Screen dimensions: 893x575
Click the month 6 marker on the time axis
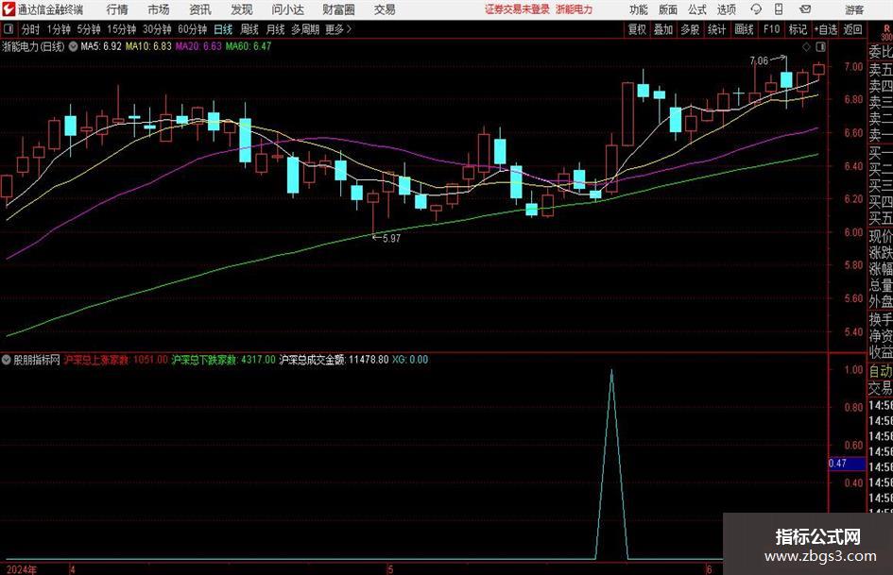(x=709, y=569)
